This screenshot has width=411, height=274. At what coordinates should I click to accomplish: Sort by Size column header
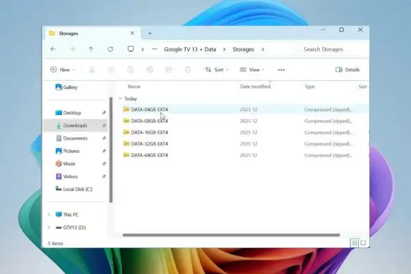point(363,86)
